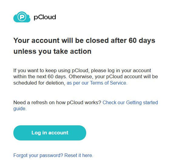Viewport: 173px width, 164px height.
Task: Open 'Forgot your password? Reset it here'
Action: 53,155
